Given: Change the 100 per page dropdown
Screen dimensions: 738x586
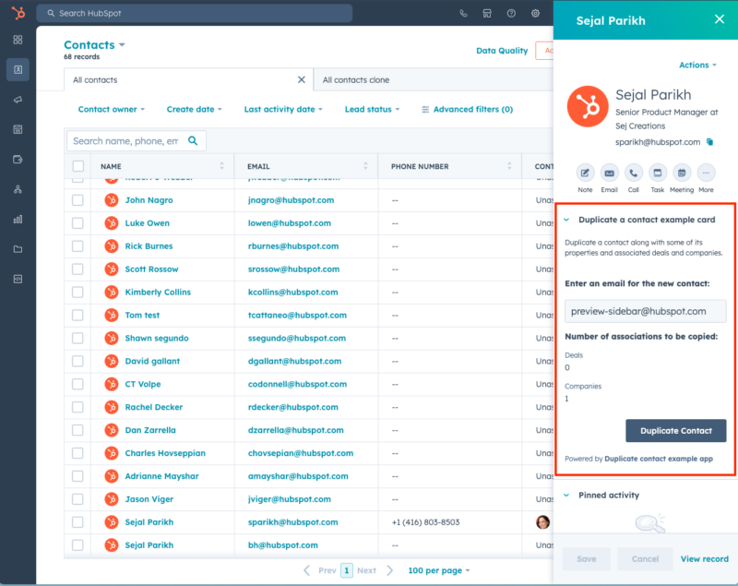Looking at the screenshot, I should [x=439, y=570].
